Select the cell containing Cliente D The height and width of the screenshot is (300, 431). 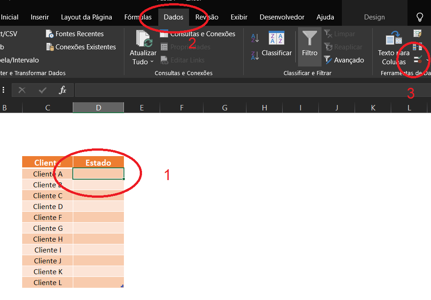(47, 206)
